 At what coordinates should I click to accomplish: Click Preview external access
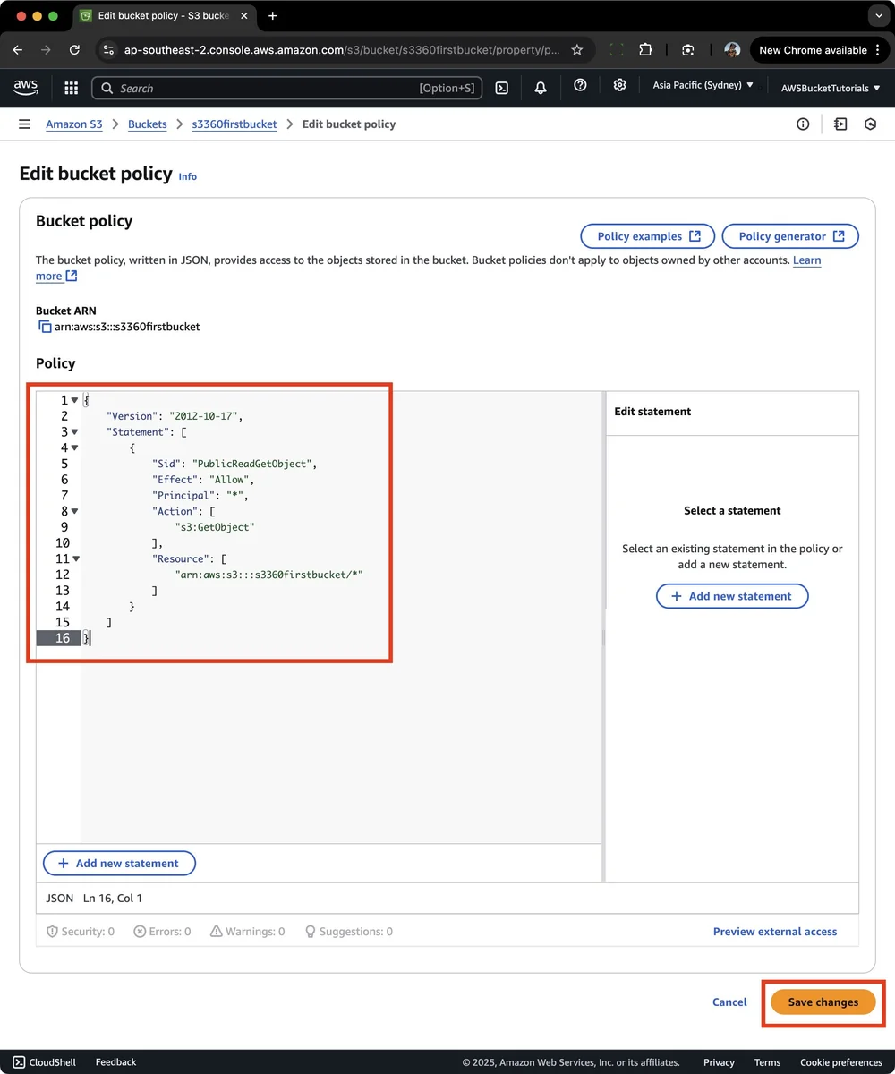pyautogui.click(x=775, y=932)
